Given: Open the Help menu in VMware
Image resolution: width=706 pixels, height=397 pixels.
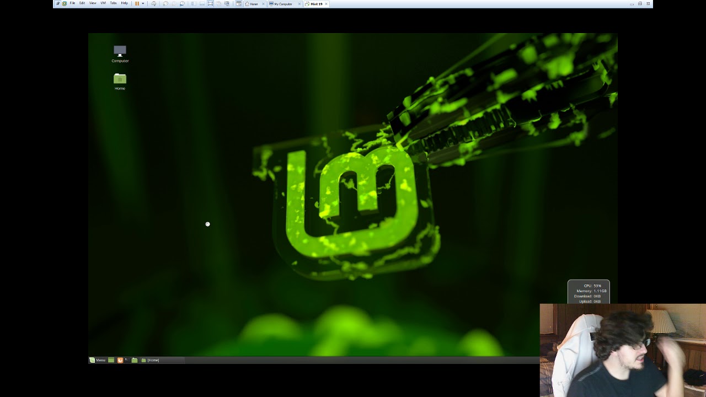Looking at the screenshot, I should pyautogui.click(x=124, y=3).
